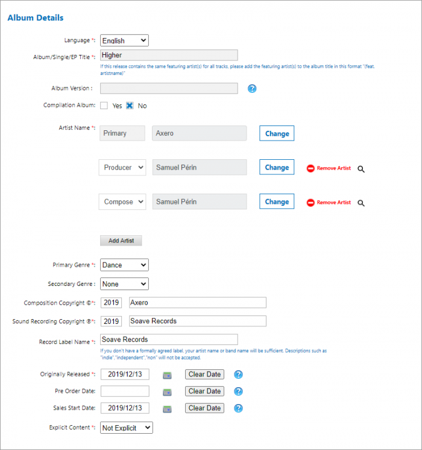This screenshot has width=422, height=450.
Task: Click the search magnifier for Composer artist
Action: coord(361,203)
